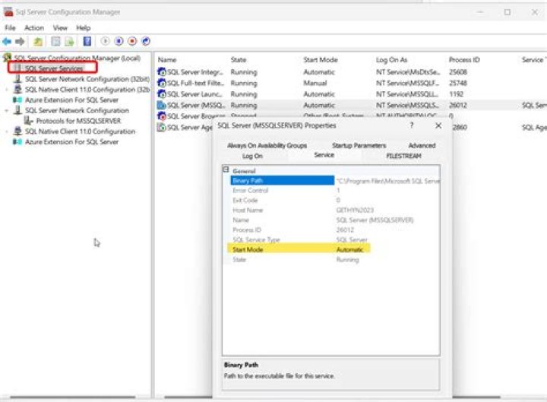Screen dimensions: 547x402
Task: Click process ID 1192 cell
Action: click(456, 94)
